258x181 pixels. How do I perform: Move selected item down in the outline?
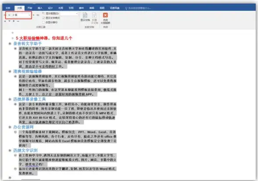coord(9,21)
